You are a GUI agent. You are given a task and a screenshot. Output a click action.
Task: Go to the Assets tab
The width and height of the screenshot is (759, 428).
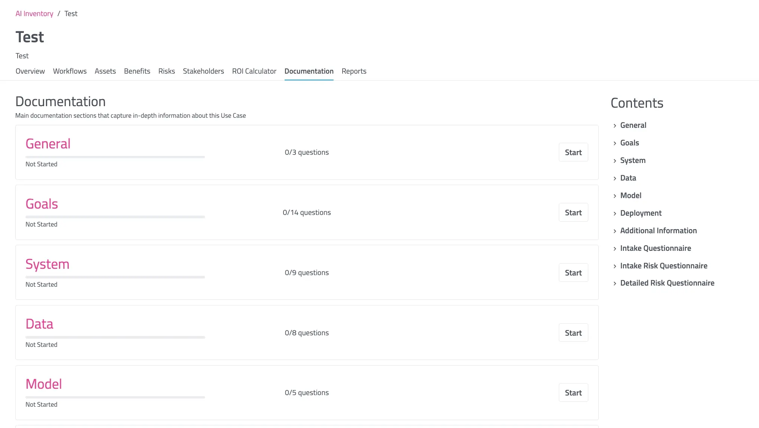[x=105, y=71]
